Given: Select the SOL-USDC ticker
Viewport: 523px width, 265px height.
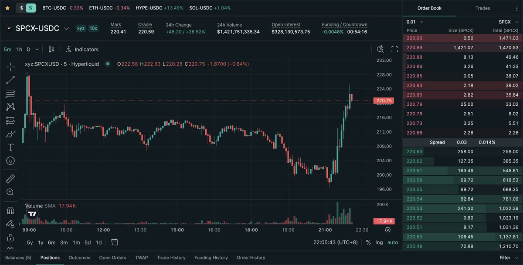Looking at the screenshot, I should coord(210,8).
